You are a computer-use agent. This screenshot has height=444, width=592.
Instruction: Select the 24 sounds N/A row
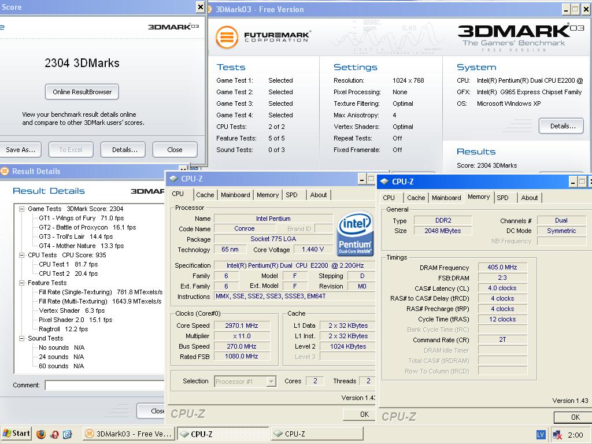coord(61,357)
